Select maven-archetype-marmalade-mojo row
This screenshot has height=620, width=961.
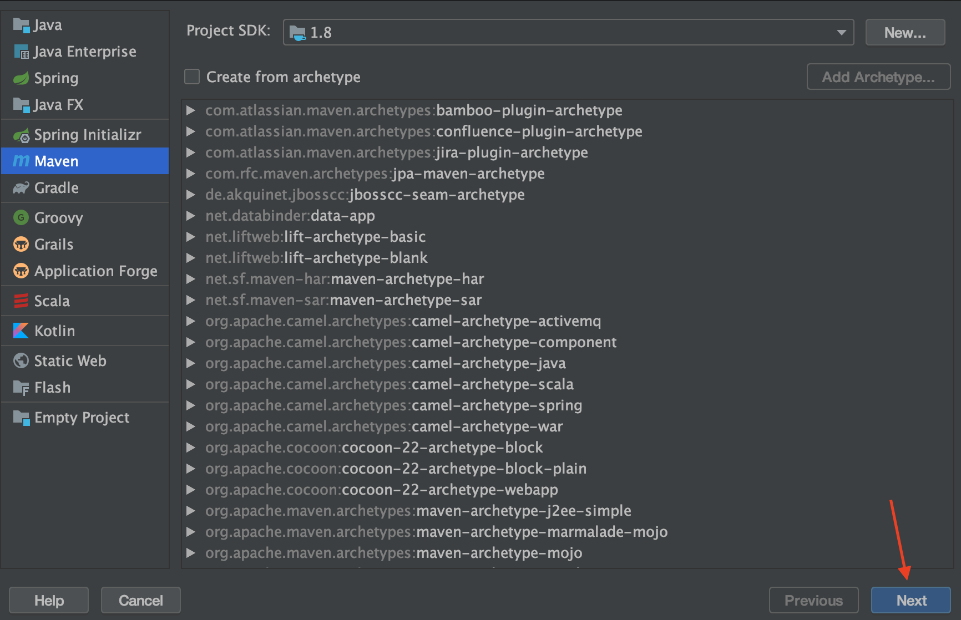coord(567,532)
